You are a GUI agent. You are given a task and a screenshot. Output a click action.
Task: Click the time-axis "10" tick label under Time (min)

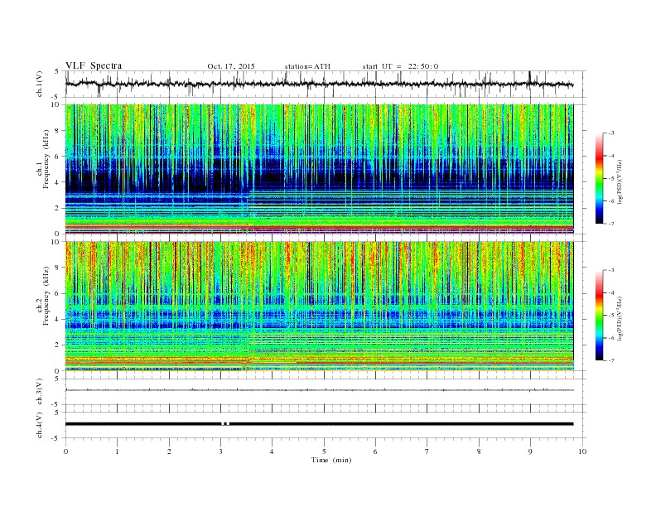(582, 451)
